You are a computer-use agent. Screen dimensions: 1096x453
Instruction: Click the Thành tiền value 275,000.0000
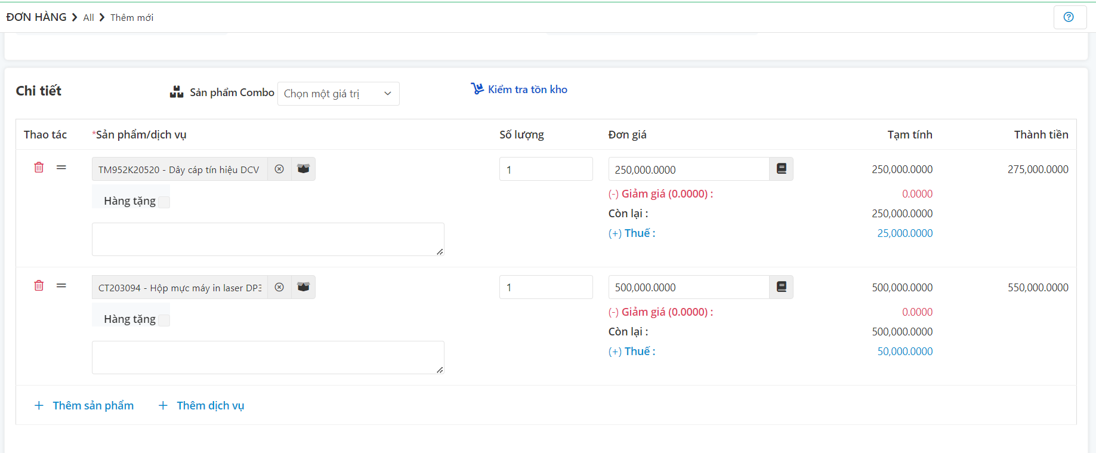coord(1038,170)
